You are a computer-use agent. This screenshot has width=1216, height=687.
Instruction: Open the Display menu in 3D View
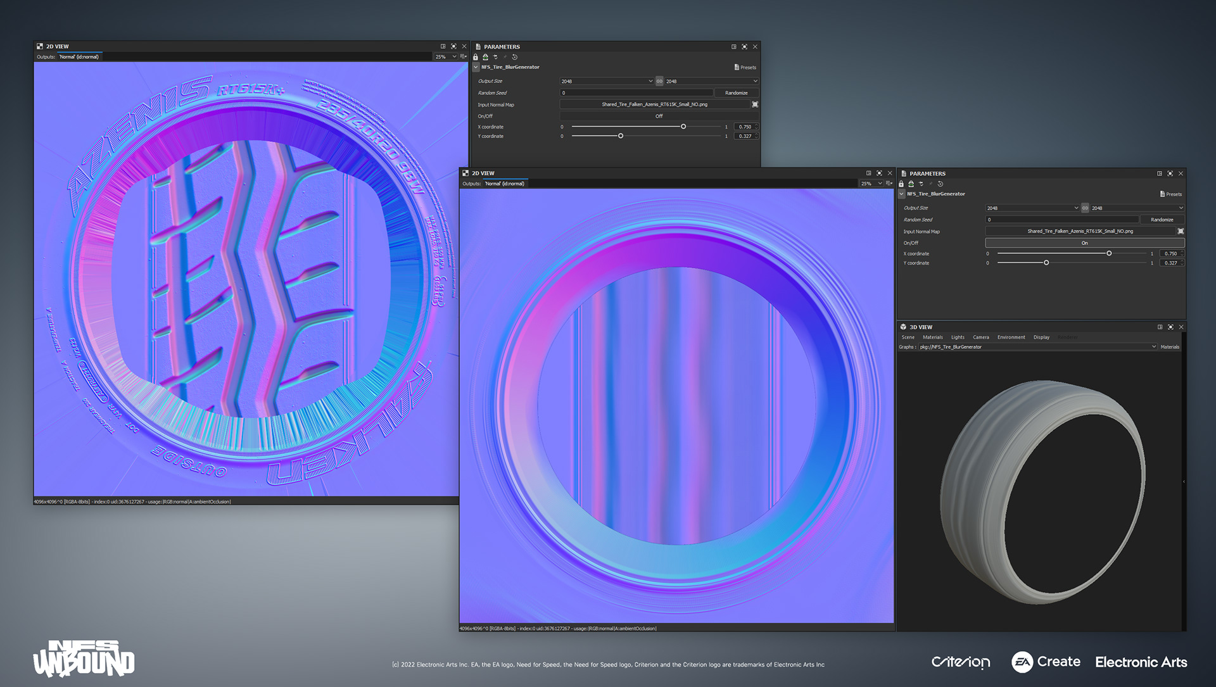tap(1042, 337)
